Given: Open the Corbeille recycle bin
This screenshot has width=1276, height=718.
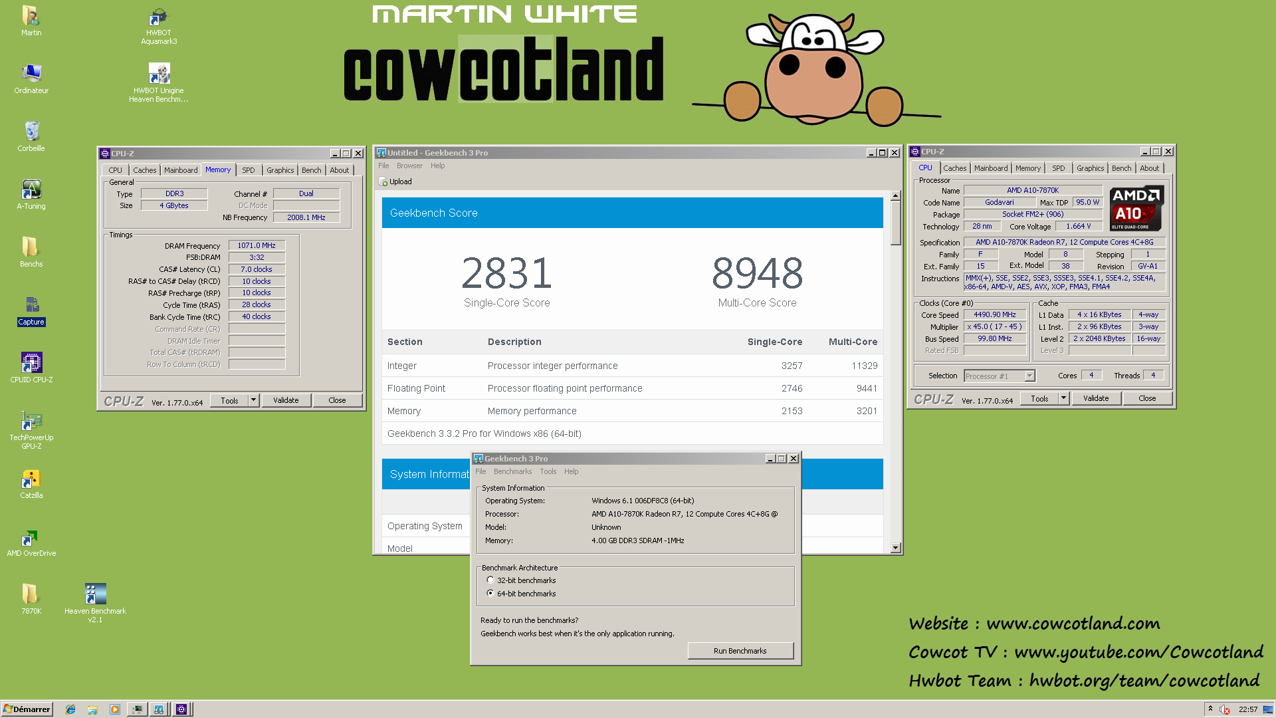Looking at the screenshot, I should pyautogui.click(x=31, y=136).
